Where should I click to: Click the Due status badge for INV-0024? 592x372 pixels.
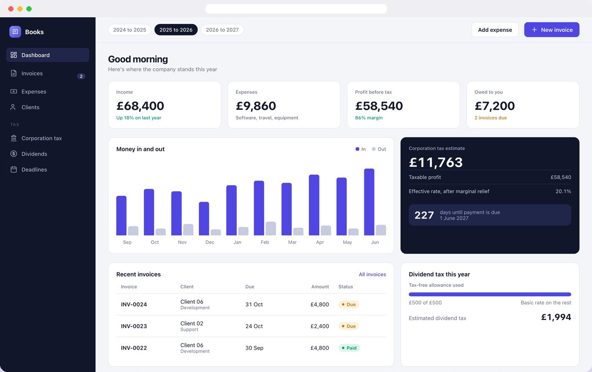(x=349, y=305)
